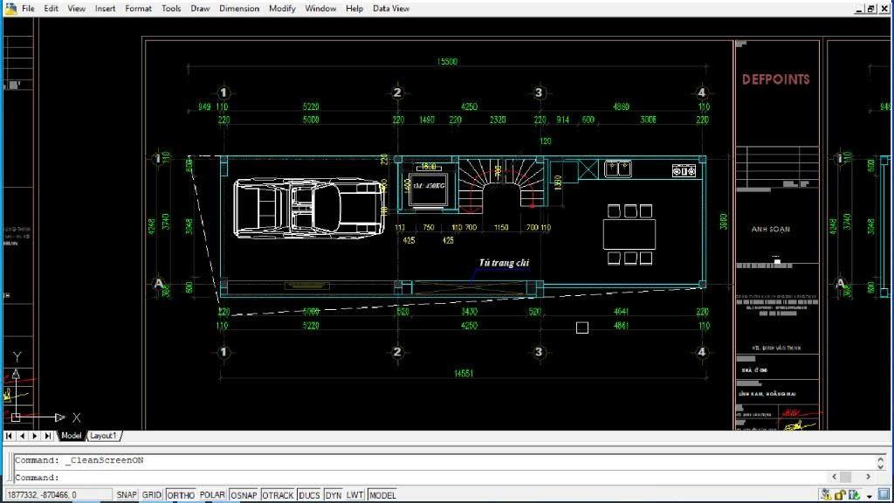Switch to the Layout1 tab
The width and height of the screenshot is (894, 503).
(x=103, y=435)
